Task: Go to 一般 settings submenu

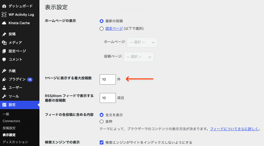Action: point(6,114)
